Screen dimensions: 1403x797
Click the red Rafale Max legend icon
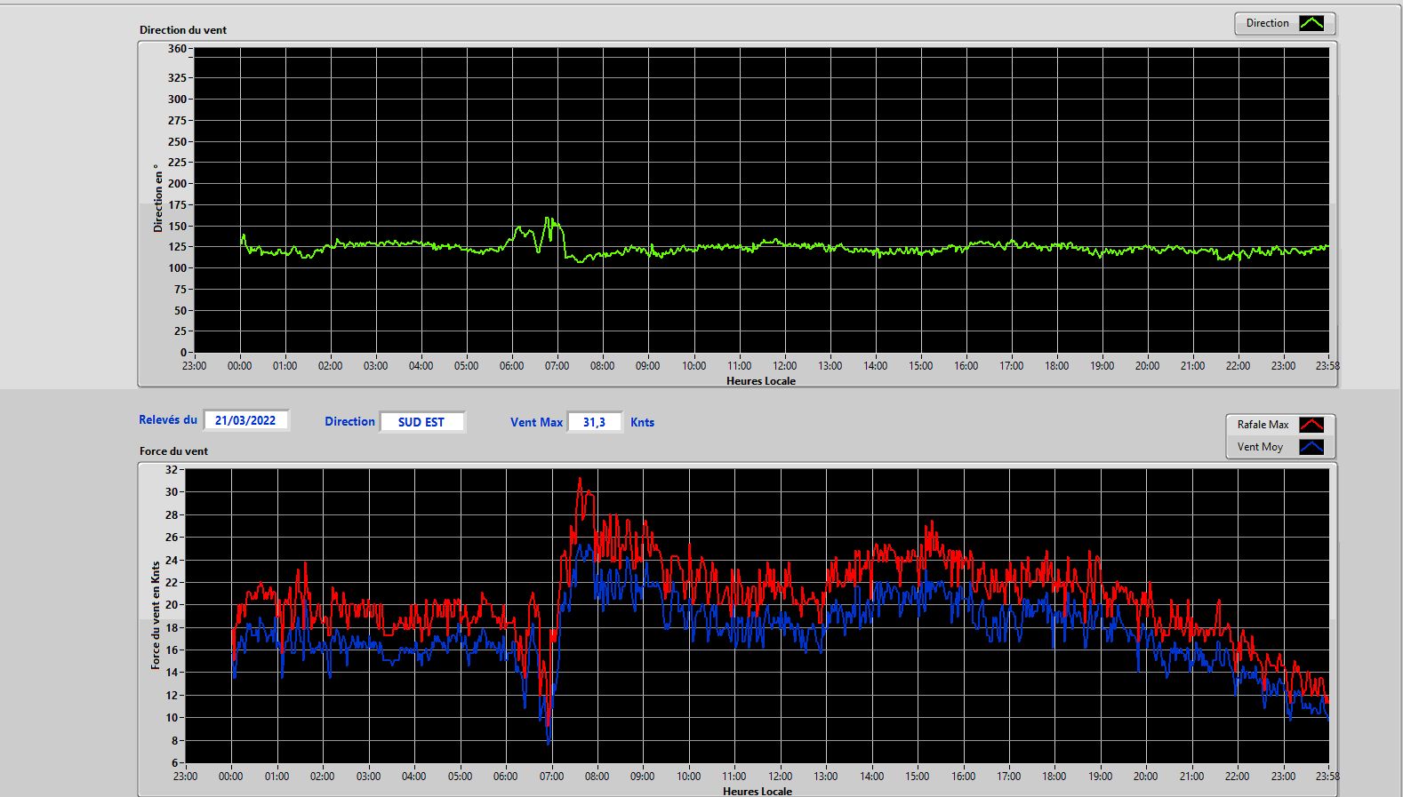1311,425
